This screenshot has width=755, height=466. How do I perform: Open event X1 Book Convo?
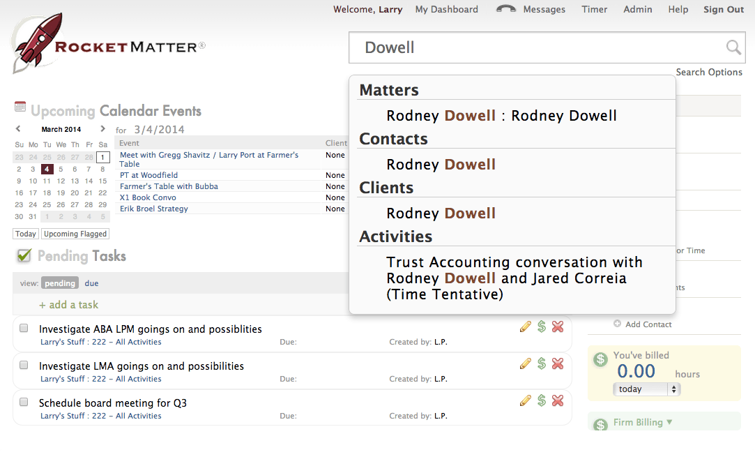[148, 197]
